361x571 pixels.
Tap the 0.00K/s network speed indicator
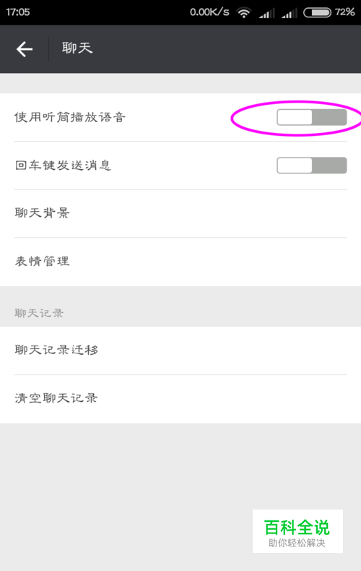209,12
